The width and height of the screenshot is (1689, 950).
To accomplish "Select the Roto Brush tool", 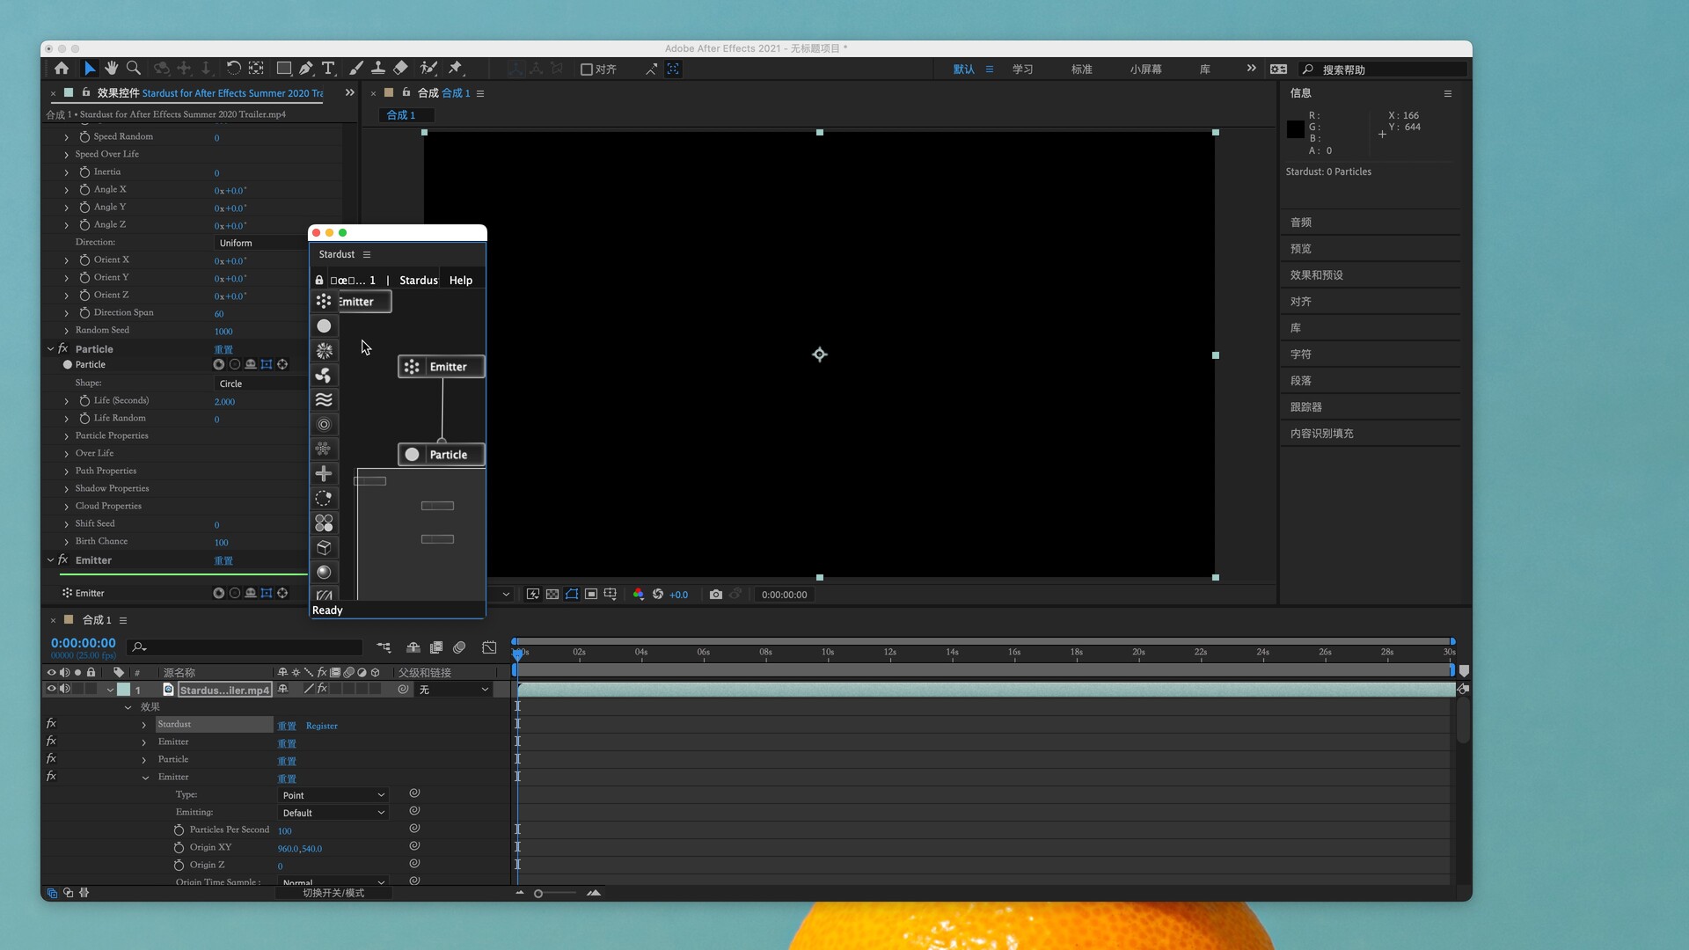I will 428,69.
